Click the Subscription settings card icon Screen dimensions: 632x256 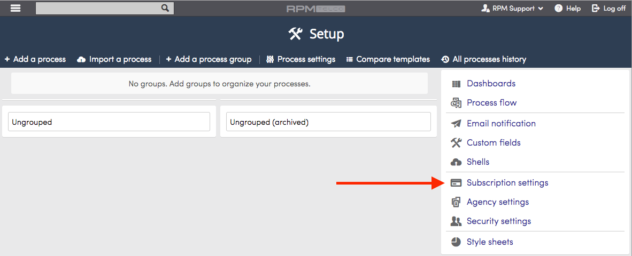click(x=456, y=183)
